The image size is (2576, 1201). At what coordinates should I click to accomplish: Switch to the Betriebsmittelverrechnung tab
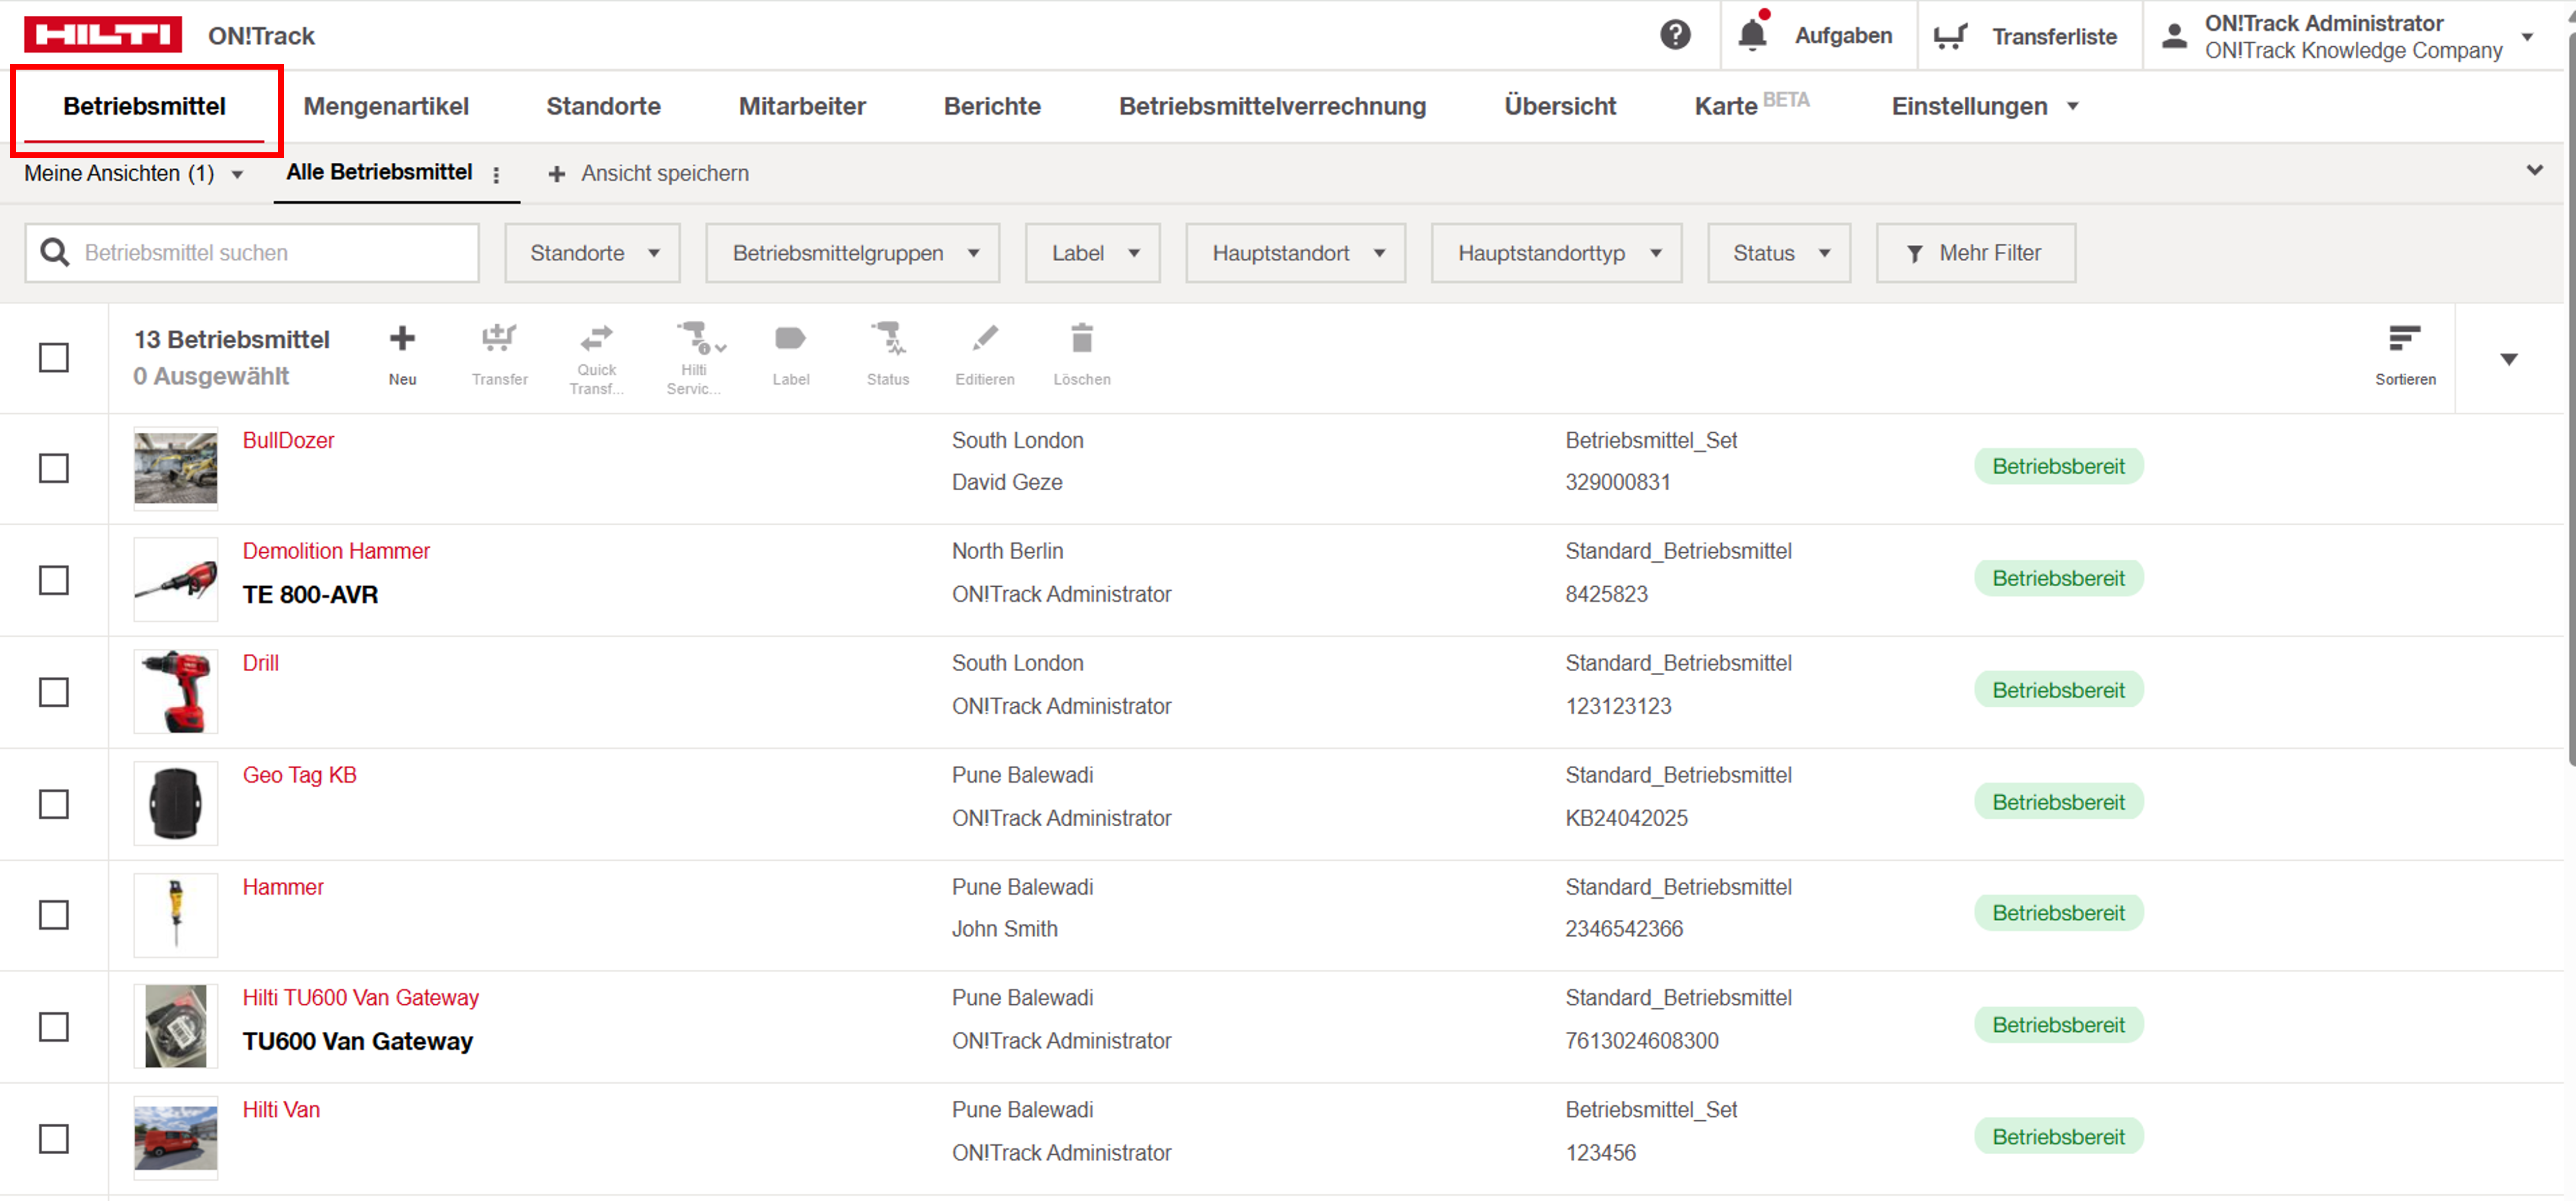[x=1272, y=106]
